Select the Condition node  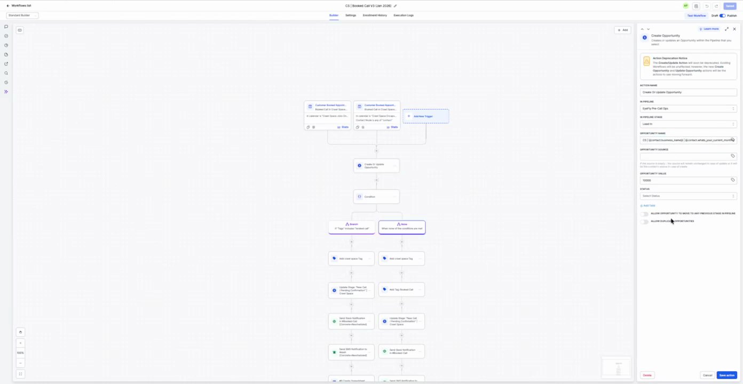click(x=376, y=197)
